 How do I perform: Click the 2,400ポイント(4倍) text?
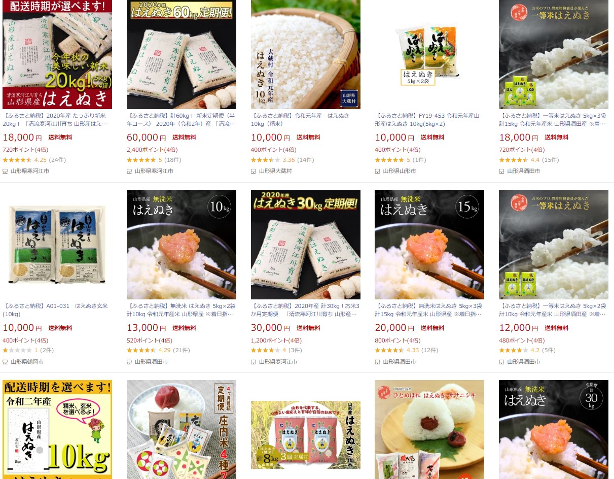click(x=152, y=150)
